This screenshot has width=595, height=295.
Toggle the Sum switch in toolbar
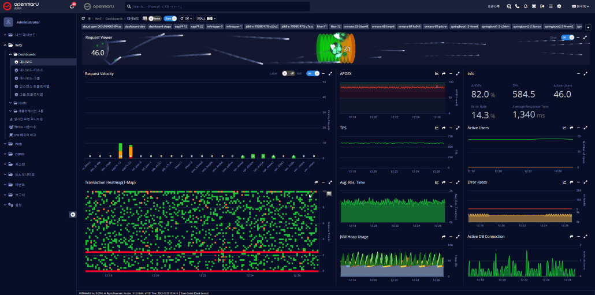click(x=170, y=18)
